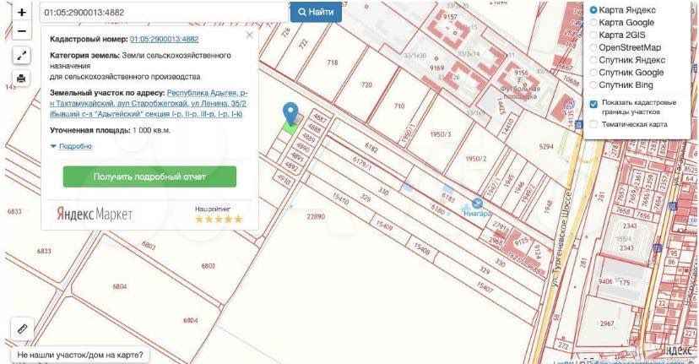Click parcel labeled 710 on map

coord(399,106)
